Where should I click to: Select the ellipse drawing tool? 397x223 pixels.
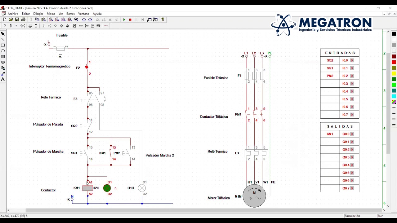(x=3, y=51)
